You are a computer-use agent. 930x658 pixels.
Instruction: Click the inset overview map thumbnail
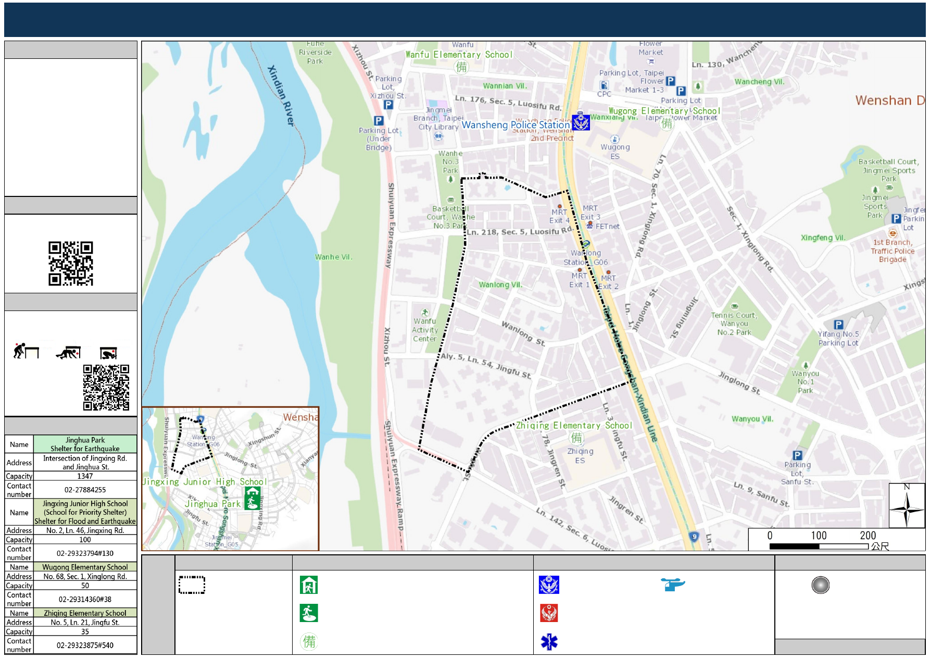[230, 478]
